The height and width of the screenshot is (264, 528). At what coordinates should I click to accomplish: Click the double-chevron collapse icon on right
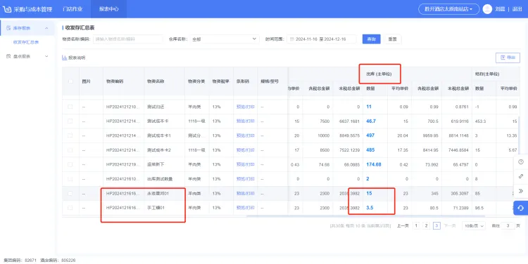point(520,191)
